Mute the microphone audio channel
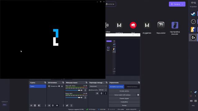198x111 pixels. pyautogui.click(x=82, y=97)
